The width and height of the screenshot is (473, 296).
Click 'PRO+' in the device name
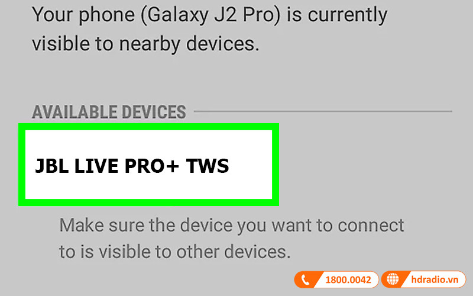pyautogui.click(x=152, y=166)
